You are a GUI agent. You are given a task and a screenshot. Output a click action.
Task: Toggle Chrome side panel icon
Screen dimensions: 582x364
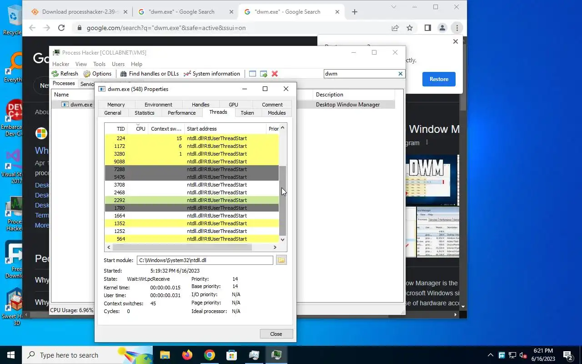tap(427, 28)
